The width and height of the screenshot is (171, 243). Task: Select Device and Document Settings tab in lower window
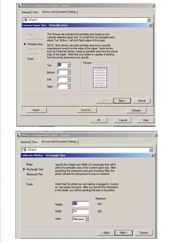(x=59, y=142)
